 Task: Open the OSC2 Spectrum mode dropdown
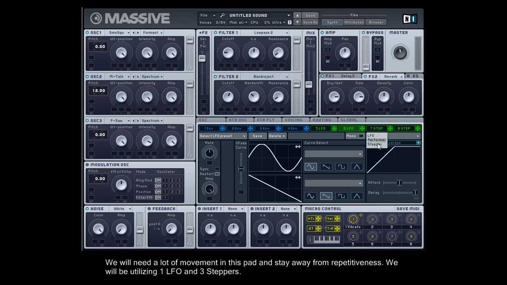pos(152,77)
